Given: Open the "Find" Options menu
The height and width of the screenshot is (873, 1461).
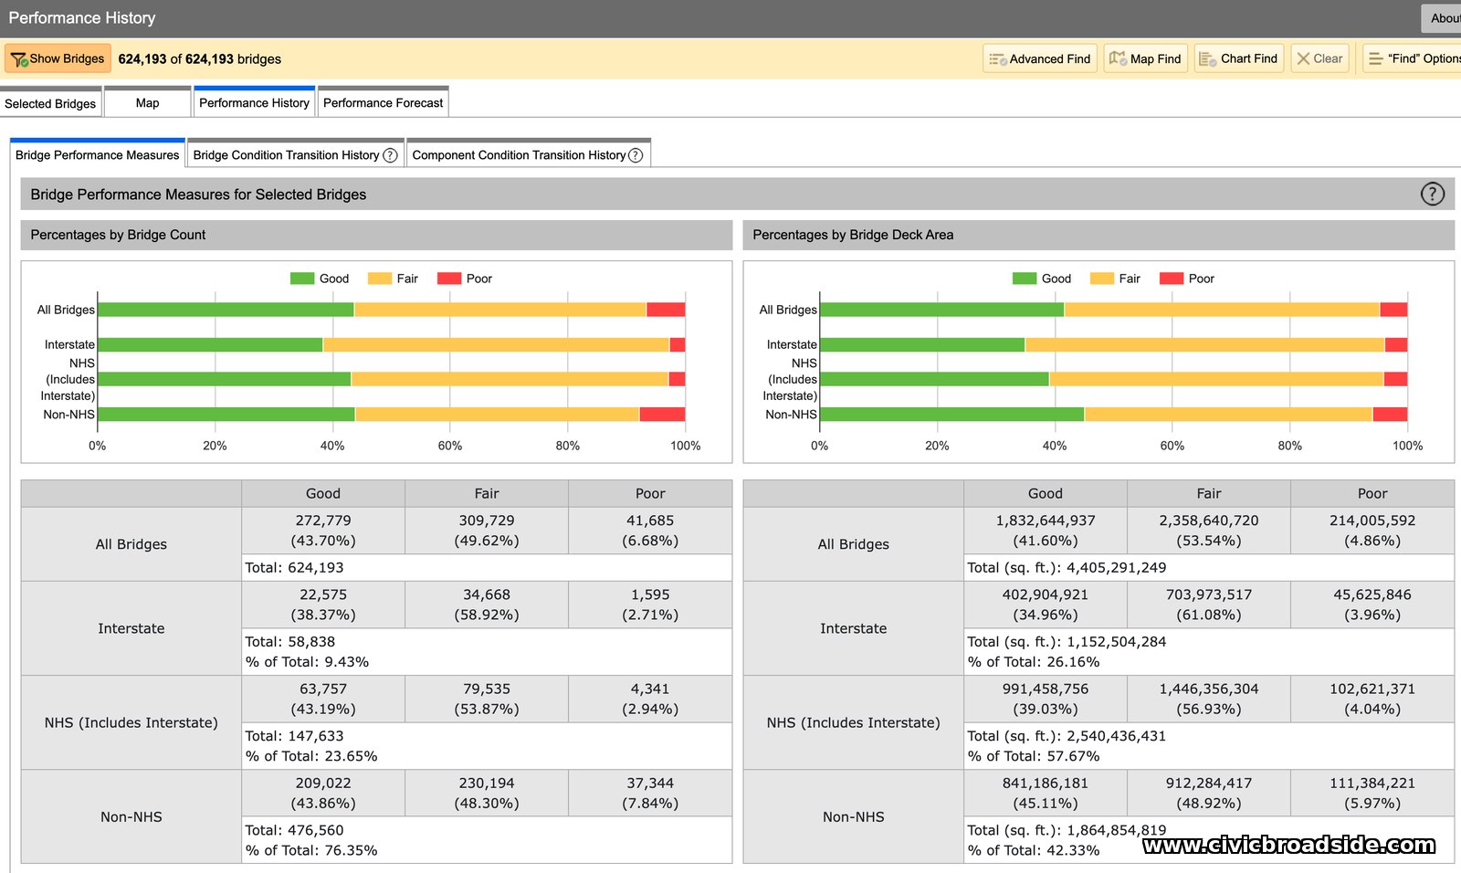Looking at the screenshot, I should point(1412,58).
